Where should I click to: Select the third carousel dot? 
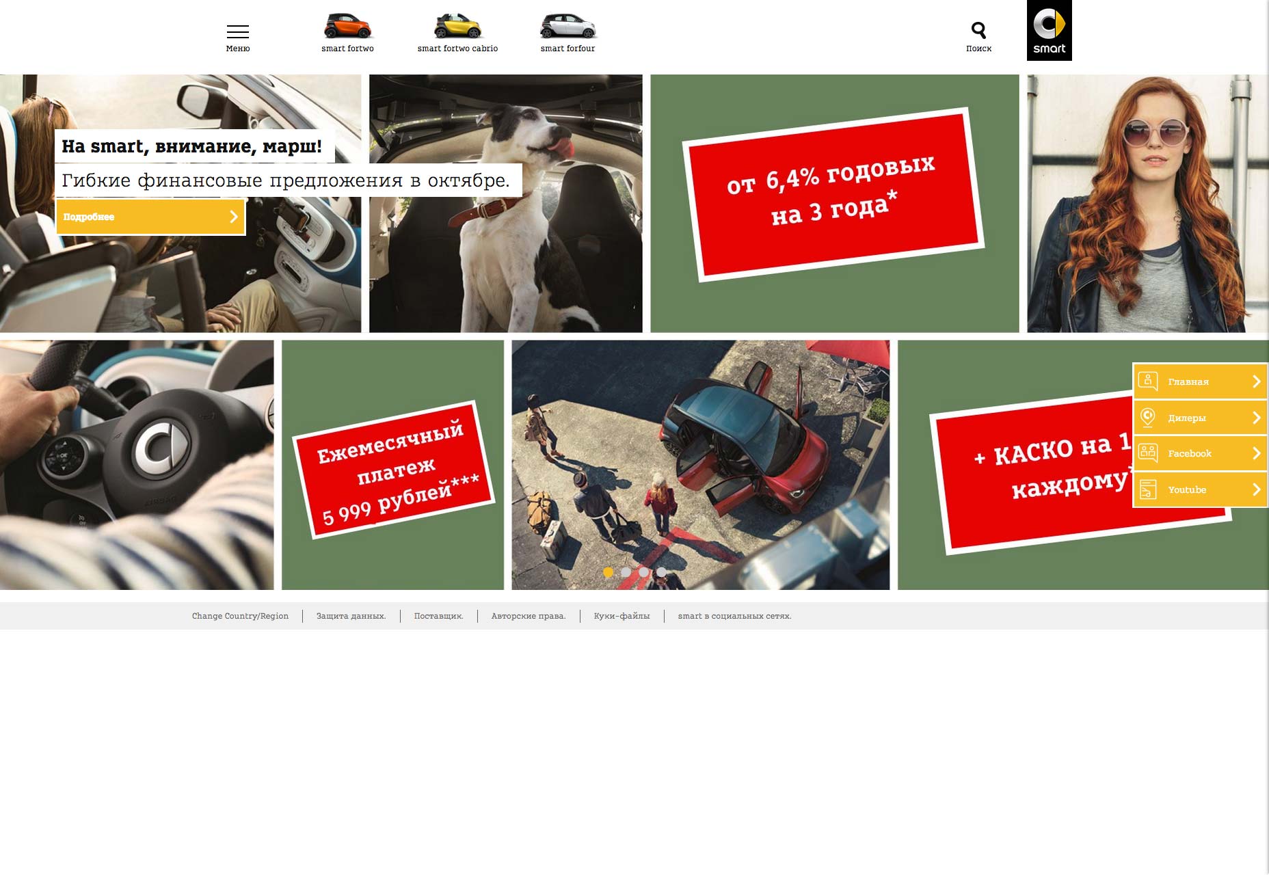coord(643,571)
